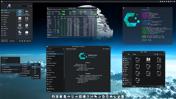Viewport: 176px width, 99px height.
Task: Click Dolphin search magnifier icon
Action: [161, 54]
